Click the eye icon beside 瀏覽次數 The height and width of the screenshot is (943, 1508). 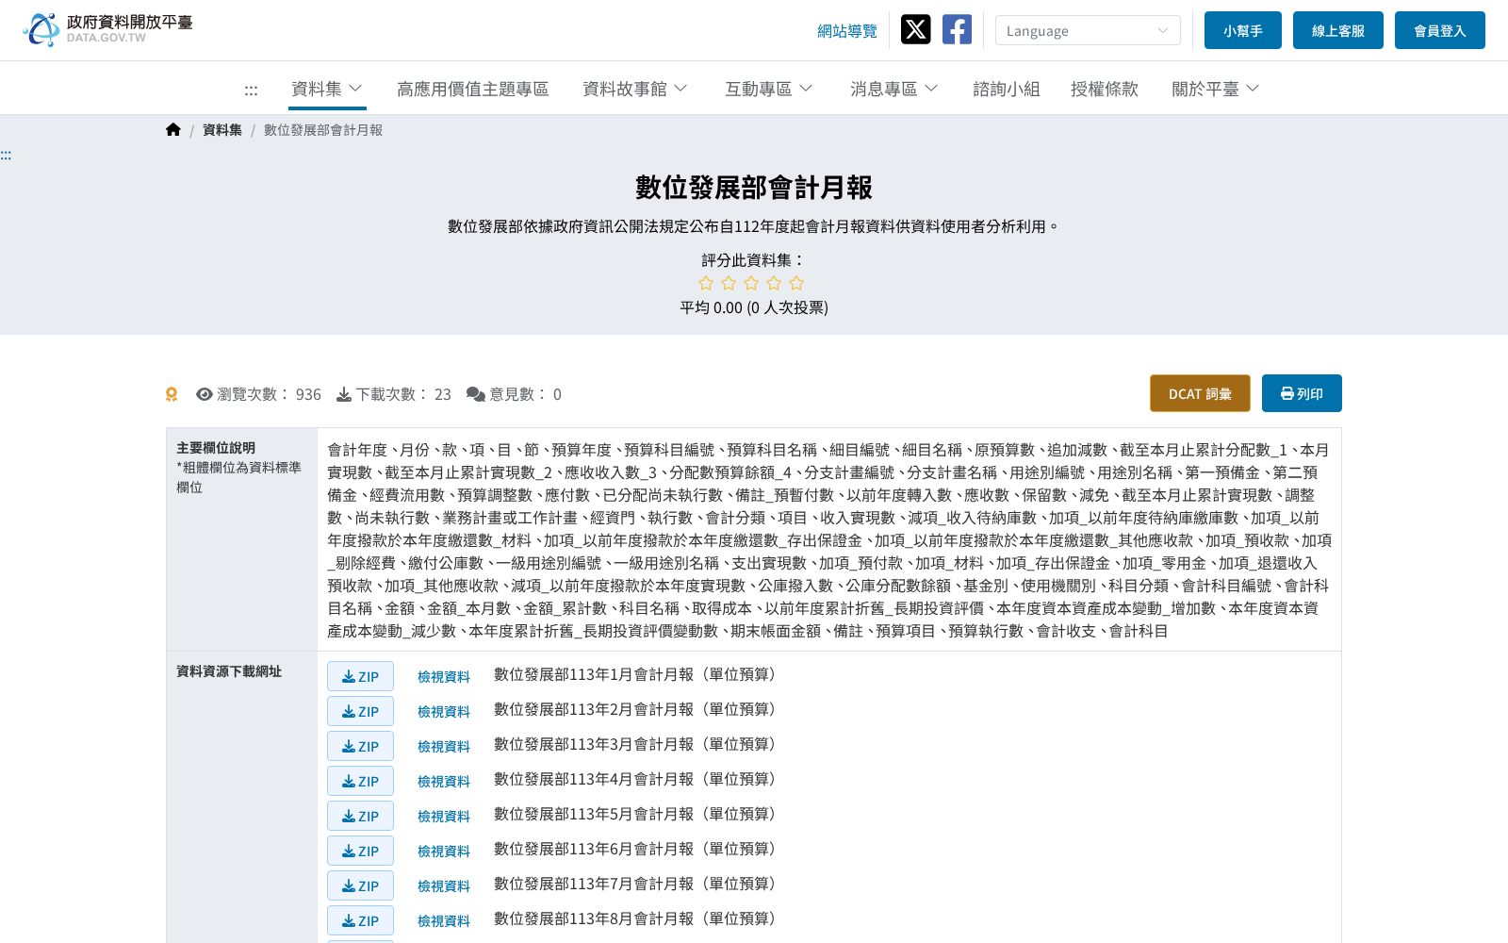coord(205,394)
